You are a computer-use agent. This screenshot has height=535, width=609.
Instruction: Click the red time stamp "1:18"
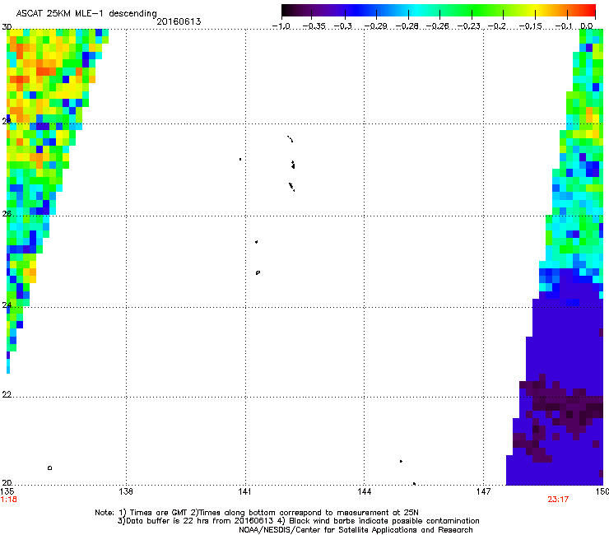click(x=8, y=500)
